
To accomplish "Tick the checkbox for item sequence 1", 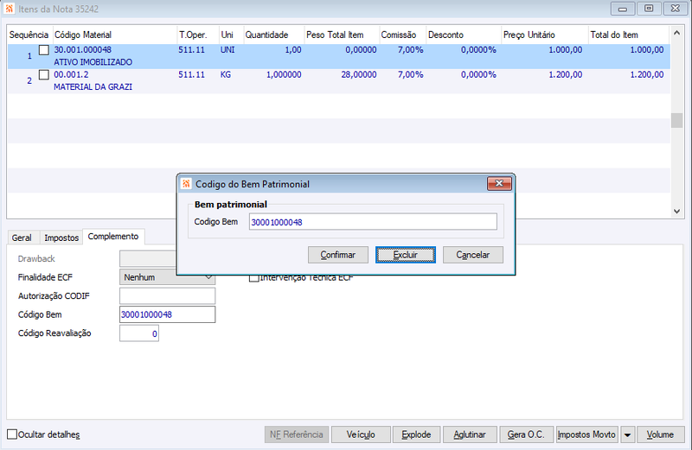I will click(44, 50).
